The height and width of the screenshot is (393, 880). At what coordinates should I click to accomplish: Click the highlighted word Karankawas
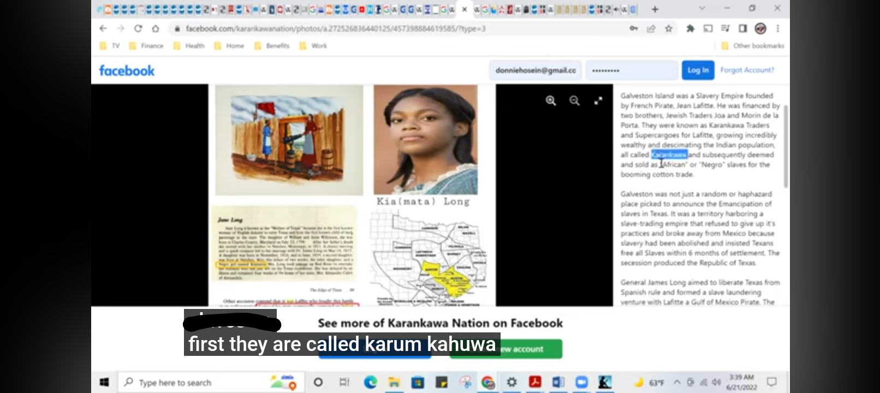pos(669,154)
